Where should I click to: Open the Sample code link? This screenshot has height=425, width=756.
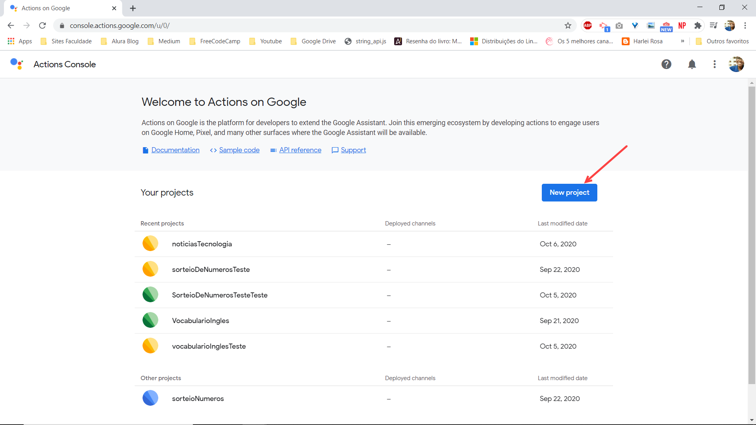click(x=239, y=150)
